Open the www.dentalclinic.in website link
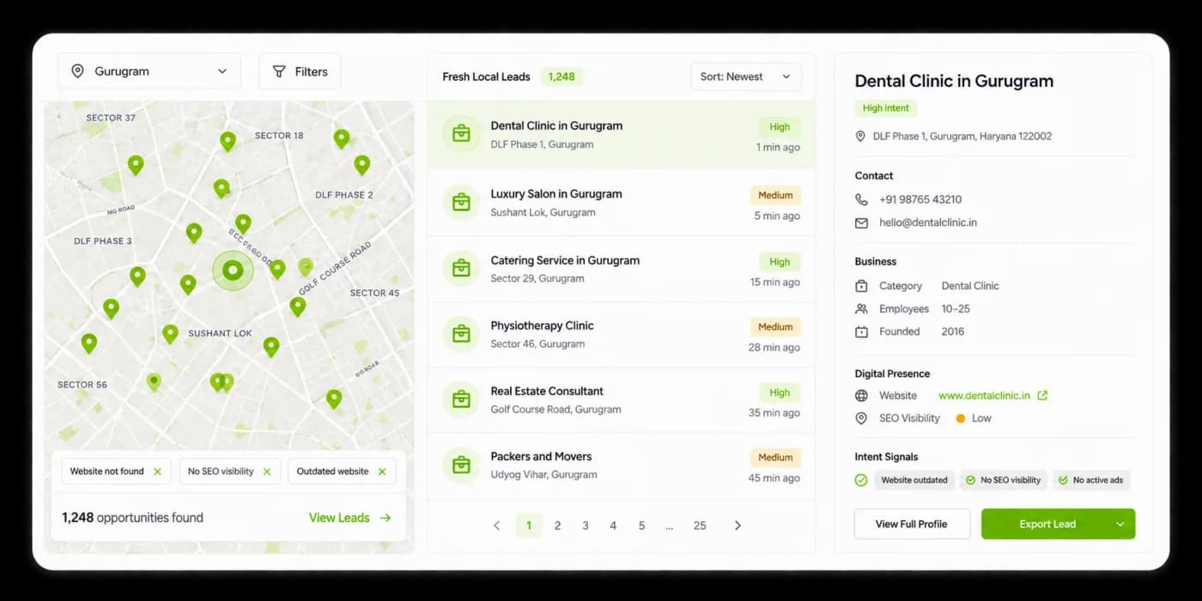1202x601 pixels. pyautogui.click(x=984, y=396)
